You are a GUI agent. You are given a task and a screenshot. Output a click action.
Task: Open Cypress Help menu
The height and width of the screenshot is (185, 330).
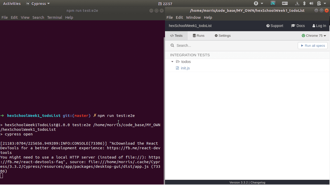[x=208, y=17]
